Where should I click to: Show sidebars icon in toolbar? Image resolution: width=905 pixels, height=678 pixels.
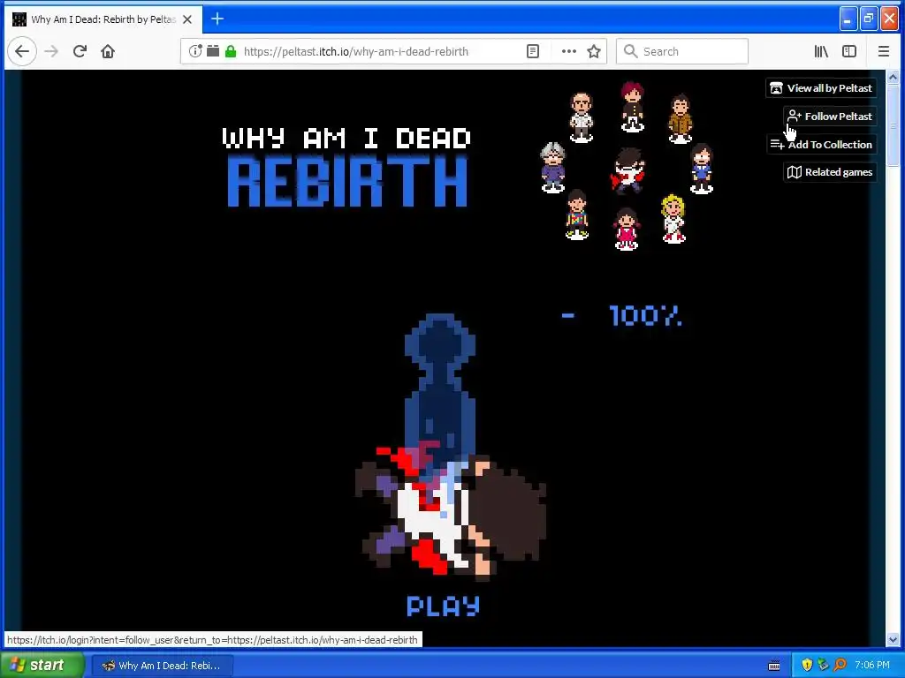(x=849, y=51)
